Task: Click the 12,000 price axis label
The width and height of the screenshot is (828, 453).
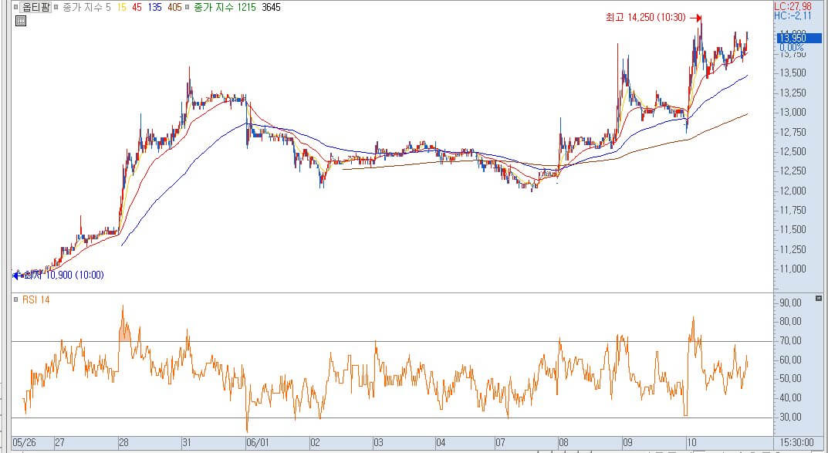Action: [792, 191]
